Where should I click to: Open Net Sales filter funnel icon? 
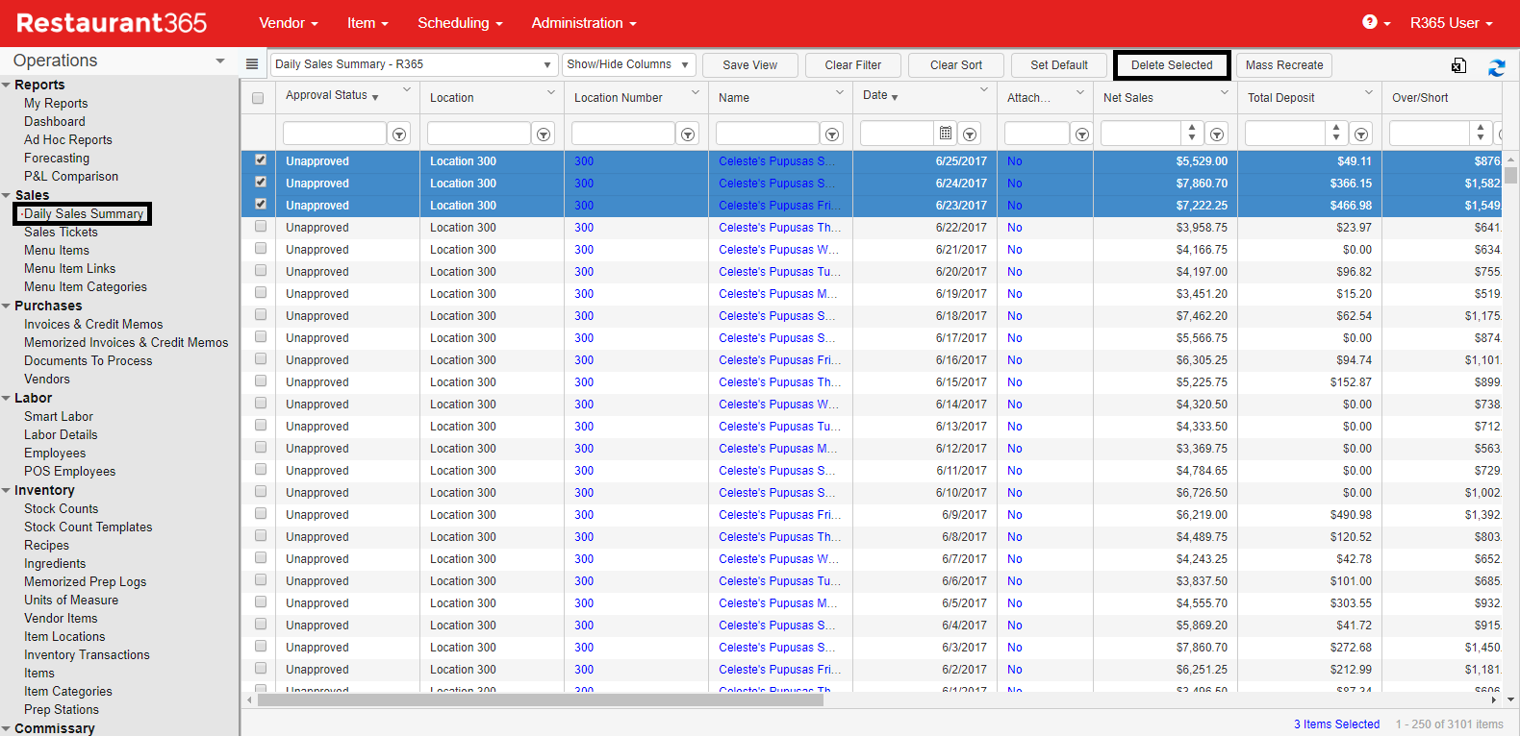tap(1217, 134)
